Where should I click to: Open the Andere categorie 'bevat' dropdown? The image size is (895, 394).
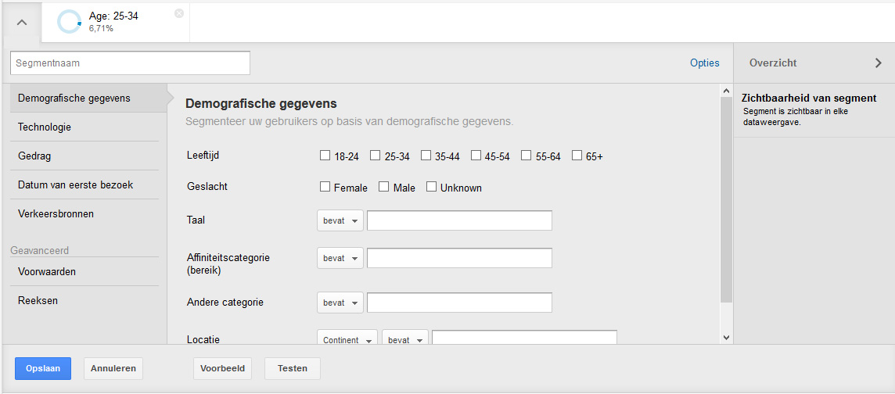coord(340,303)
